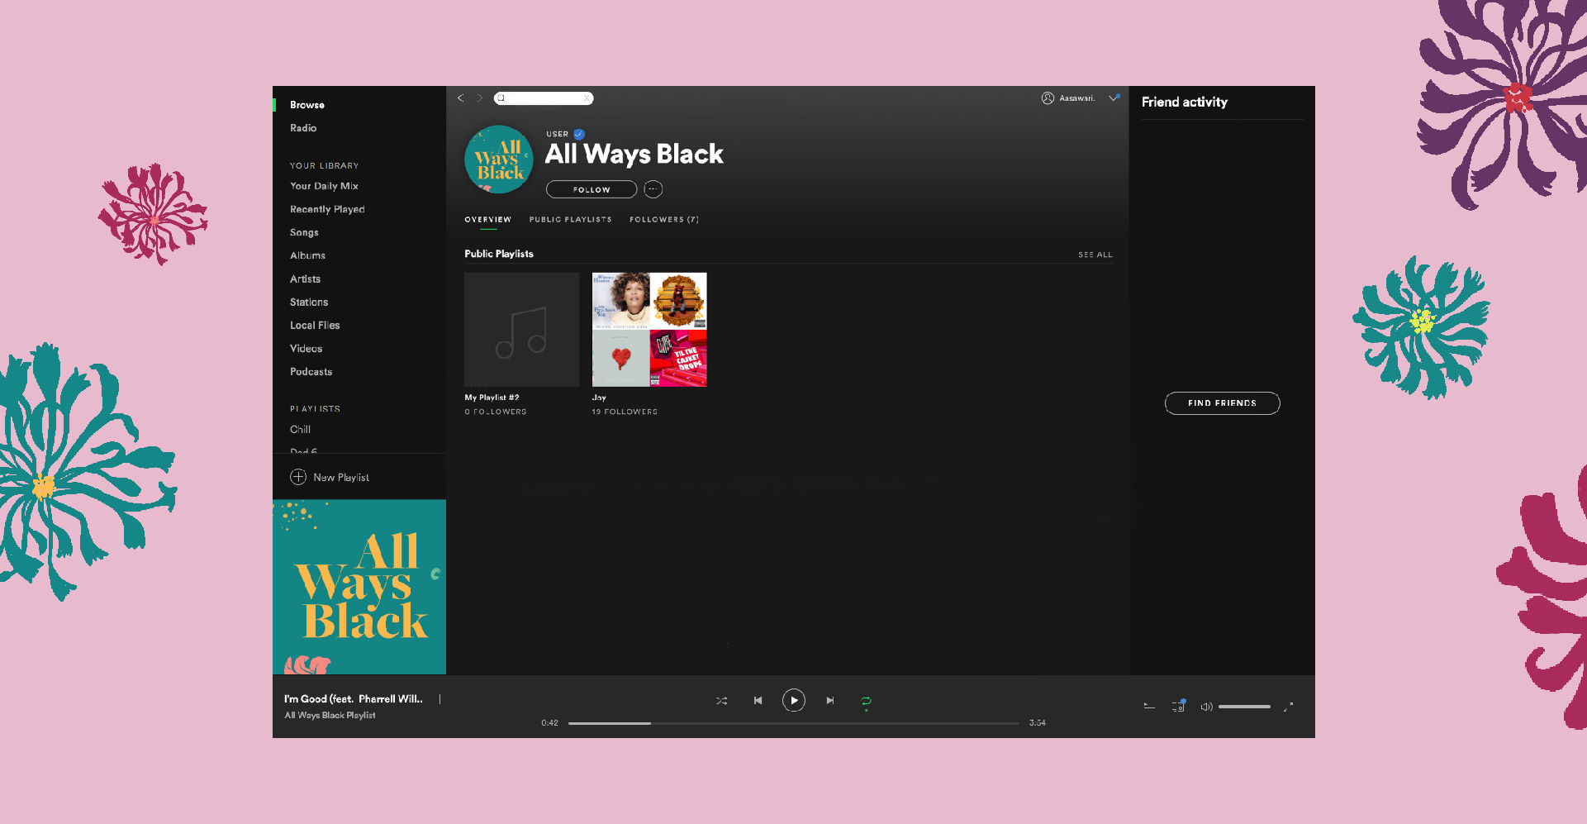Screen dimensions: 1587x824
Task: Adjust the volume slider
Action: [1244, 707]
